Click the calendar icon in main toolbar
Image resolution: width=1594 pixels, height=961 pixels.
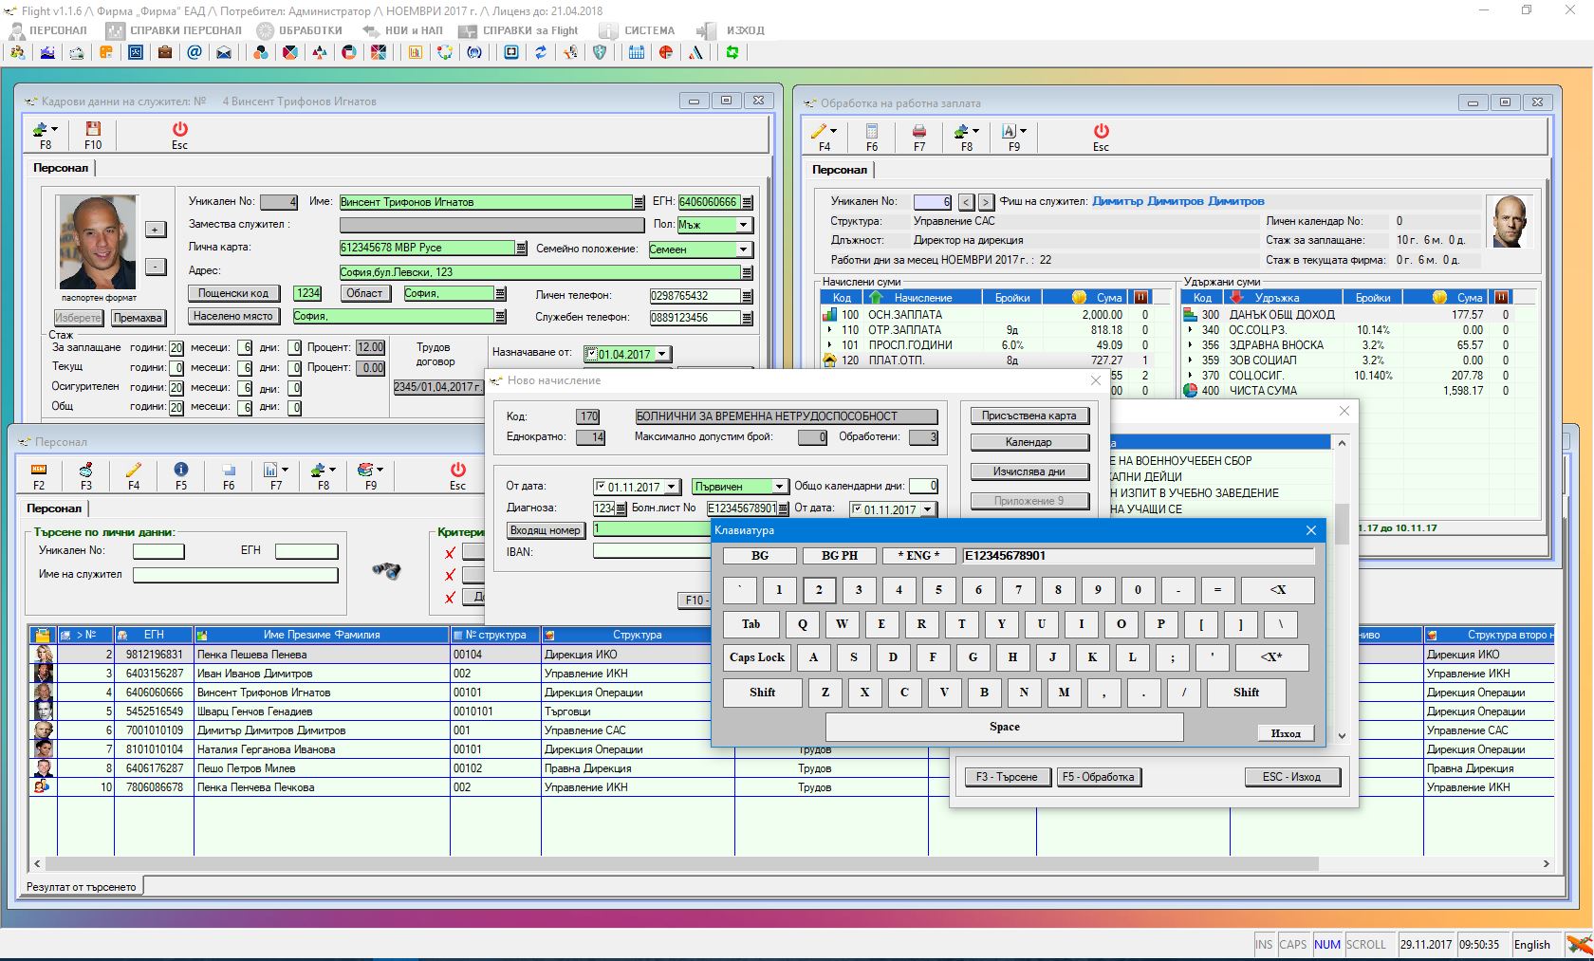click(637, 52)
